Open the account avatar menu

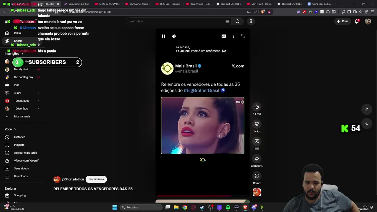[368, 21]
